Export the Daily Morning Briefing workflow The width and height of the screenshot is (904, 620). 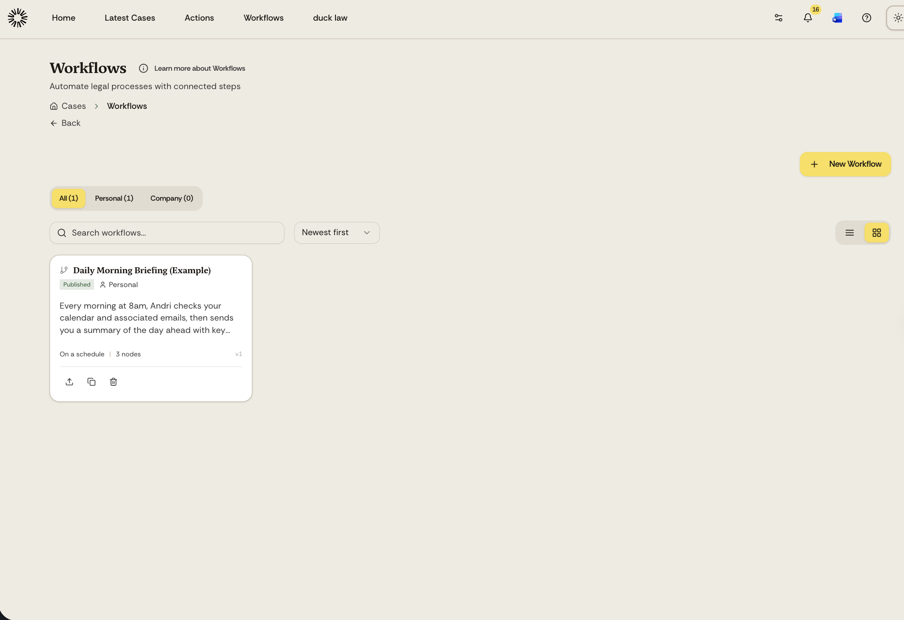(x=69, y=382)
